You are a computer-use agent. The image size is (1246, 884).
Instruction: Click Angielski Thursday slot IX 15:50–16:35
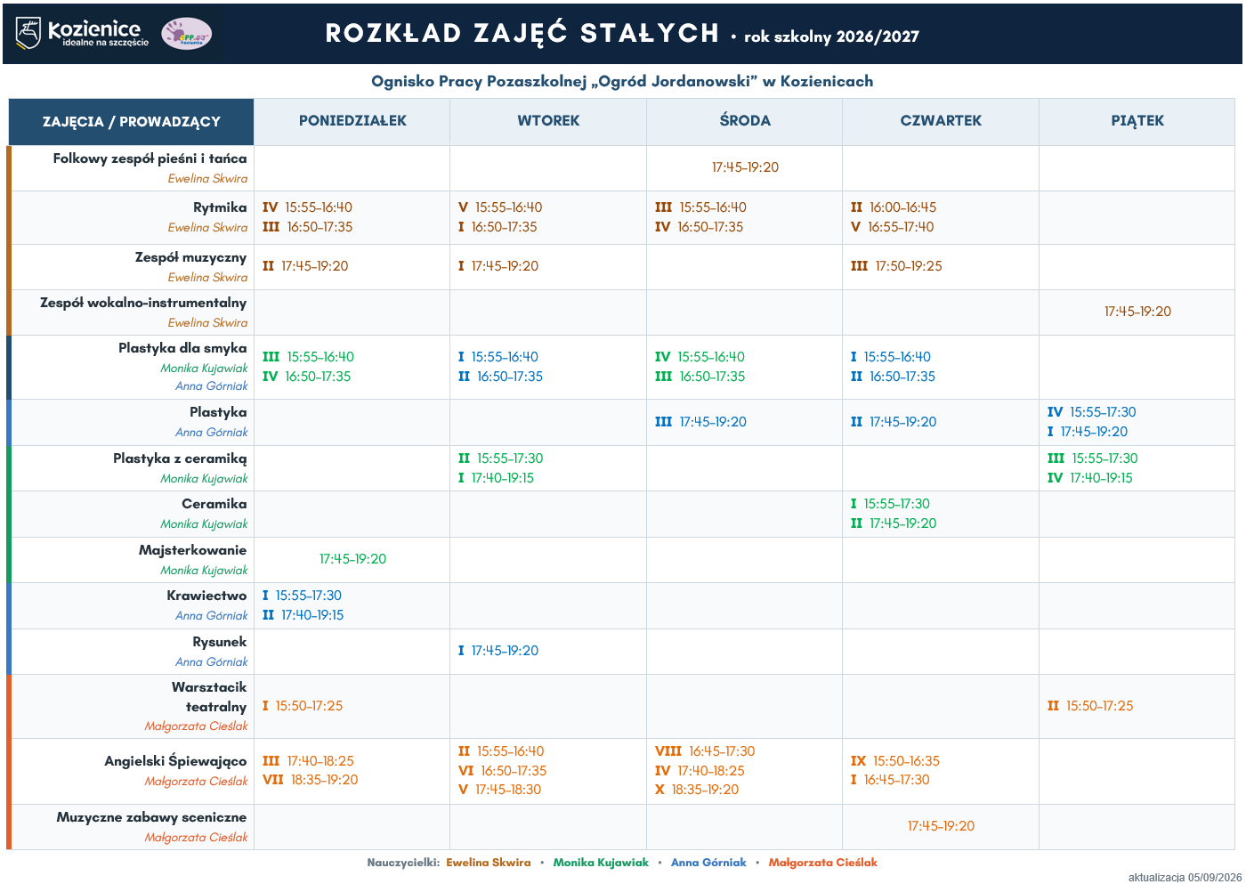[894, 761]
